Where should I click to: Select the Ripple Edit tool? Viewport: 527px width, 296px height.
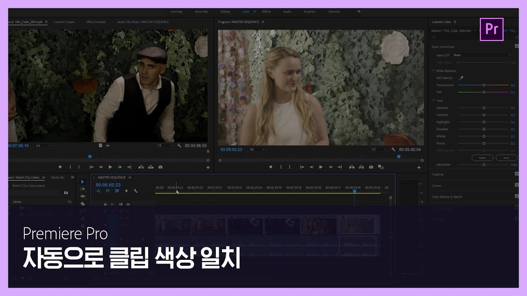(83, 196)
